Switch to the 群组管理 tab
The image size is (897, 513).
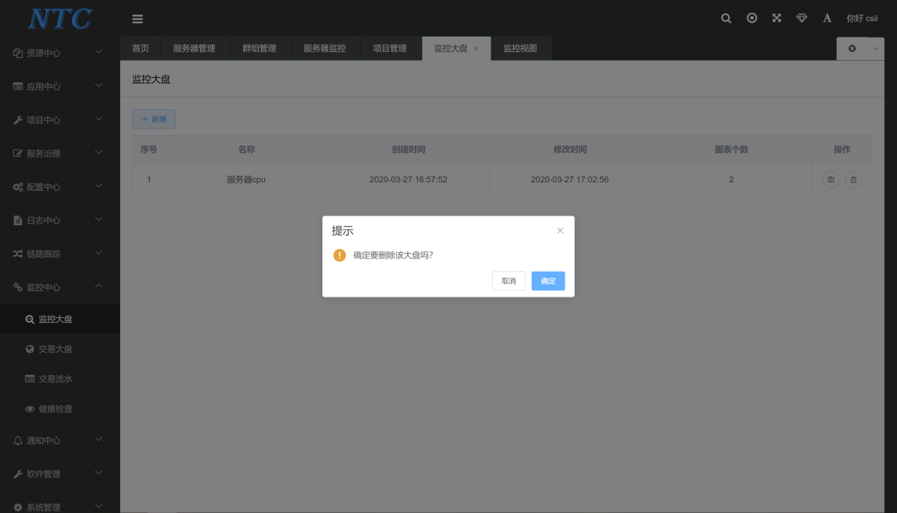tap(259, 49)
